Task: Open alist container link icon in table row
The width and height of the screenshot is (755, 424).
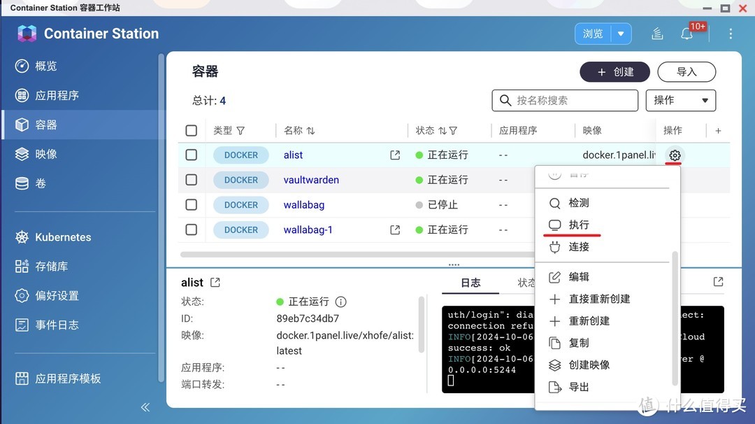Action: [395, 155]
